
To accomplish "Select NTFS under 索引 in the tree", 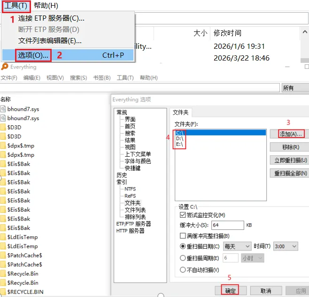I will [x=130, y=189].
